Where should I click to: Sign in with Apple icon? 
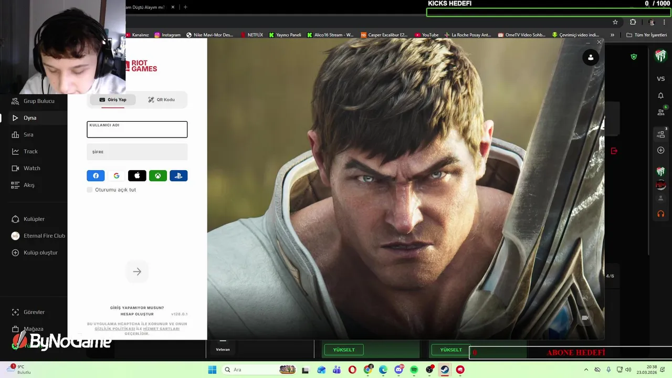click(x=137, y=176)
